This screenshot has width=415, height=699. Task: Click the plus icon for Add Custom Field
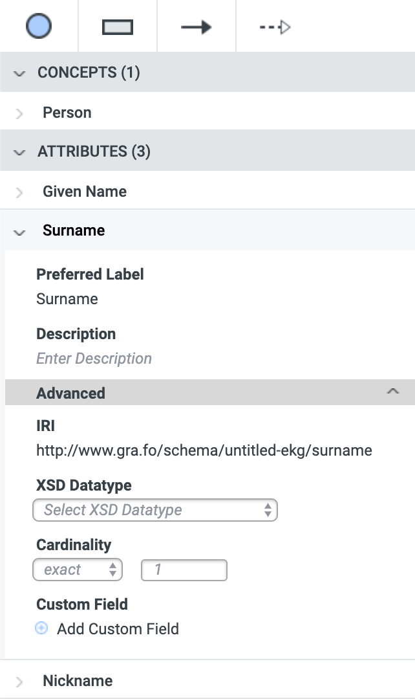41,628
